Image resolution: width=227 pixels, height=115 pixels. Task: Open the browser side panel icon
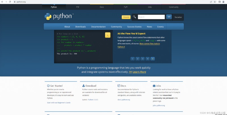[x=219, y=2]
